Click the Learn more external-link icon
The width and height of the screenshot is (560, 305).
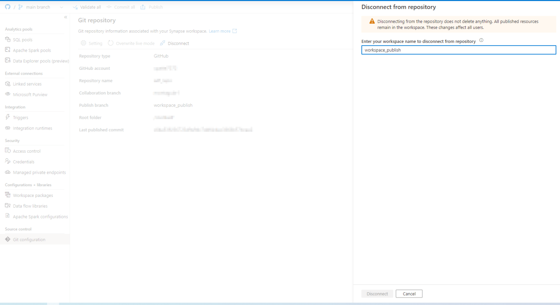pos(235,31)
